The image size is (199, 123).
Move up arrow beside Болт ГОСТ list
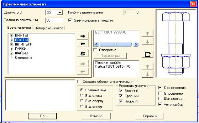click(x=148, y=33)
